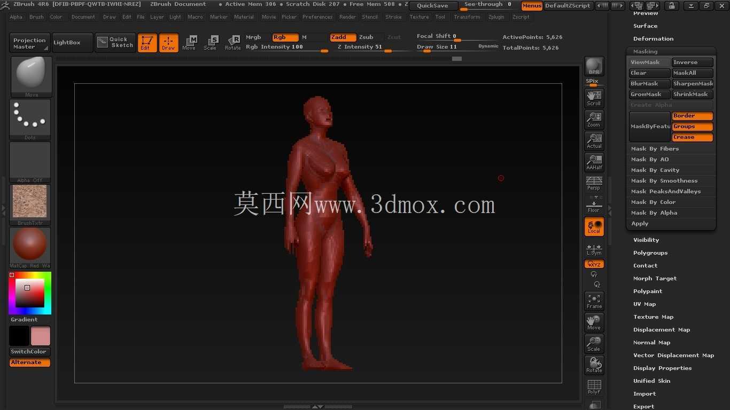Screen dimensions: 730x410
Task: Toggle the Menus button
Action: click(x=532, y=6)
